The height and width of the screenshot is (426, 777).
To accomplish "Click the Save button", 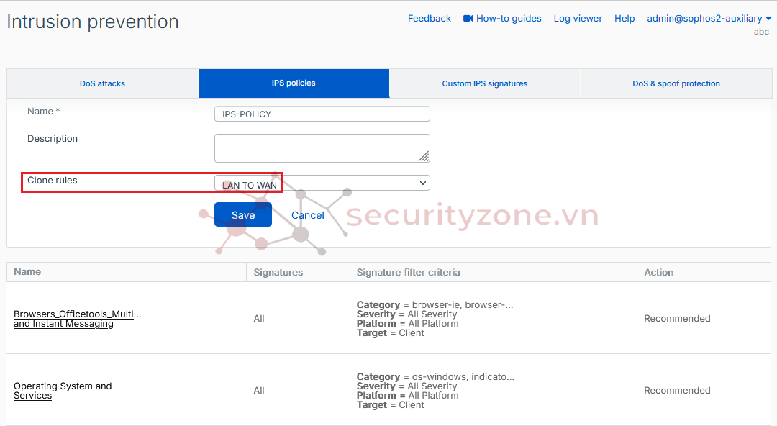I will coord(243,215).
